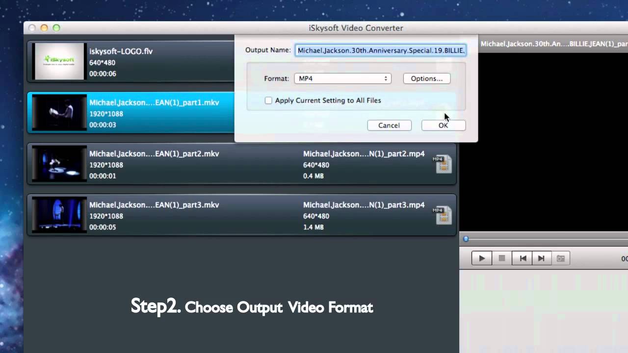Click the MP4 format icon for part3.mp4
This screenshot has height=353, width=628.
click(x=442, y=216)
